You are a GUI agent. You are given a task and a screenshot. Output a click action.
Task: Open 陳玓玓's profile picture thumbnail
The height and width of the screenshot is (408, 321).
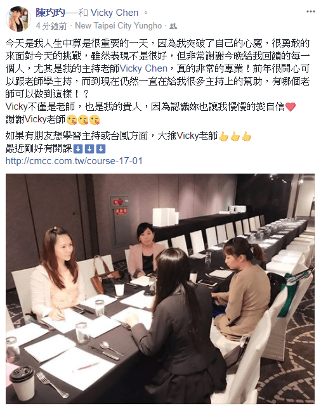(18, 19)
